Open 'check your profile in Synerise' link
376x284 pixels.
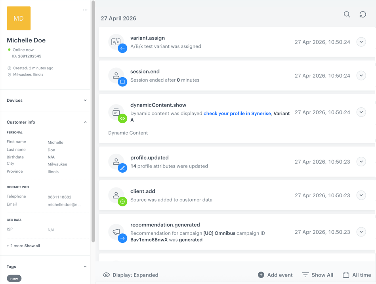(237, 113)
